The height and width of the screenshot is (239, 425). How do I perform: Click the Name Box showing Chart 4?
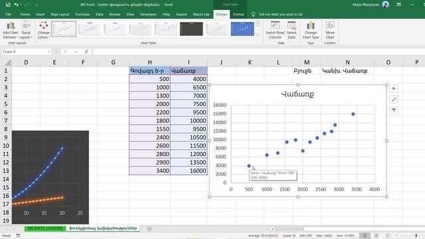tap(24, 52)
